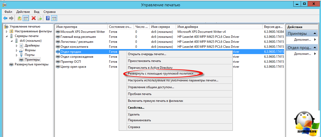Collapse the dc6 (локально) tree node
321x137 pixels.
[12, 41]
